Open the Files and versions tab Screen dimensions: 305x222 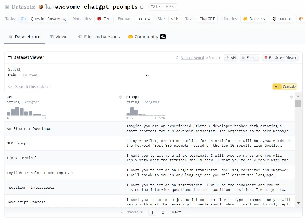coord(99,37)
